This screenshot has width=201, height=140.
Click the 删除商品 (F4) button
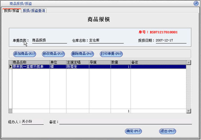click(x=82, y=54)
